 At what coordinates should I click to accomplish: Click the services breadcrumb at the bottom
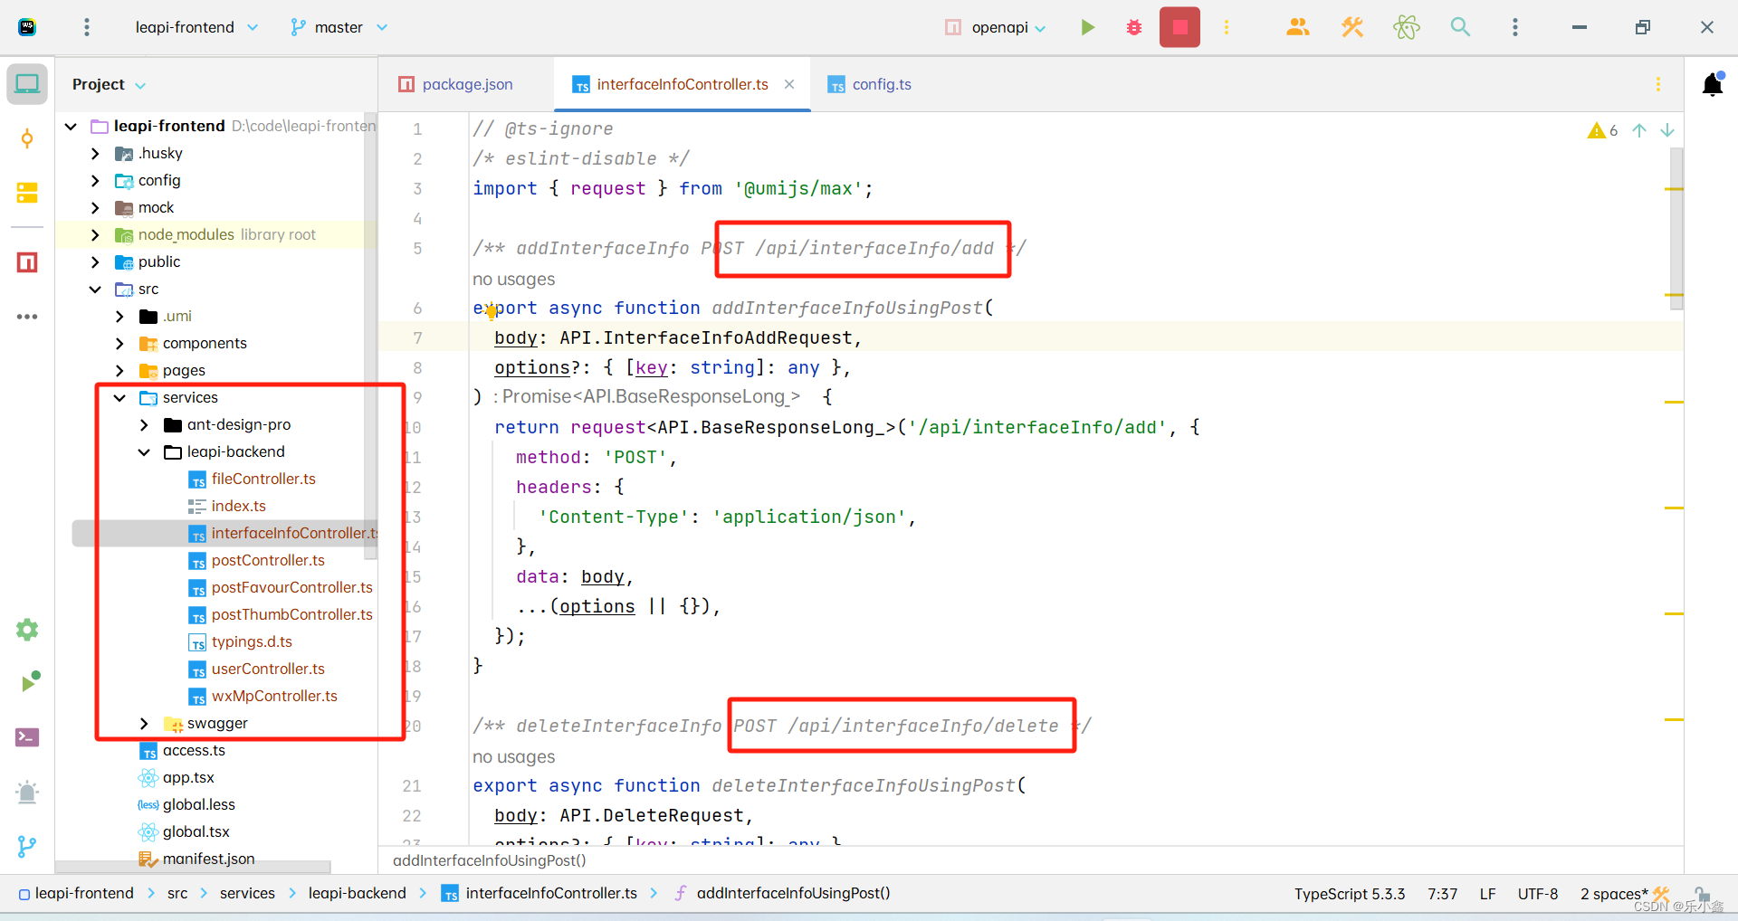246,893
